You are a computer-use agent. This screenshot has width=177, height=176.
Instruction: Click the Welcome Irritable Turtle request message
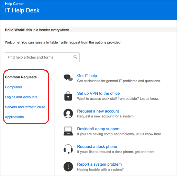[63, 42]
